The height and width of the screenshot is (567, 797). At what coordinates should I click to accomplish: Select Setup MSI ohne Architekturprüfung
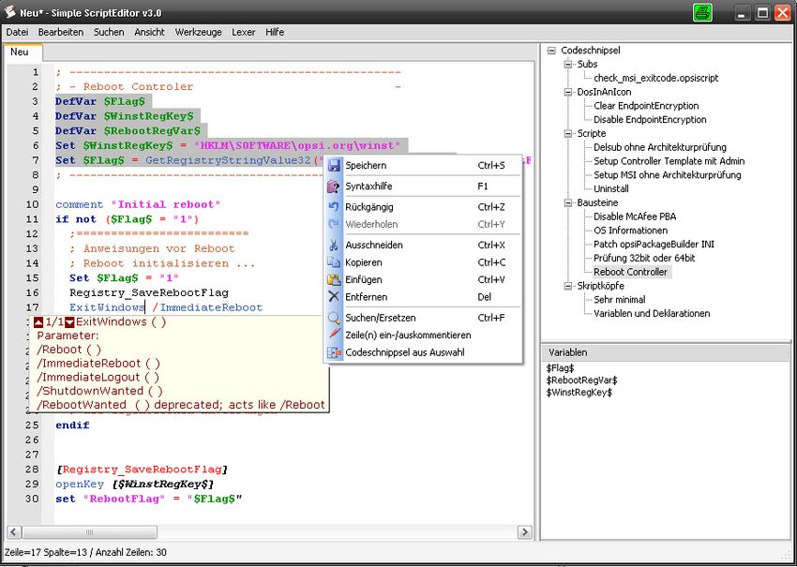coord(667,175)
